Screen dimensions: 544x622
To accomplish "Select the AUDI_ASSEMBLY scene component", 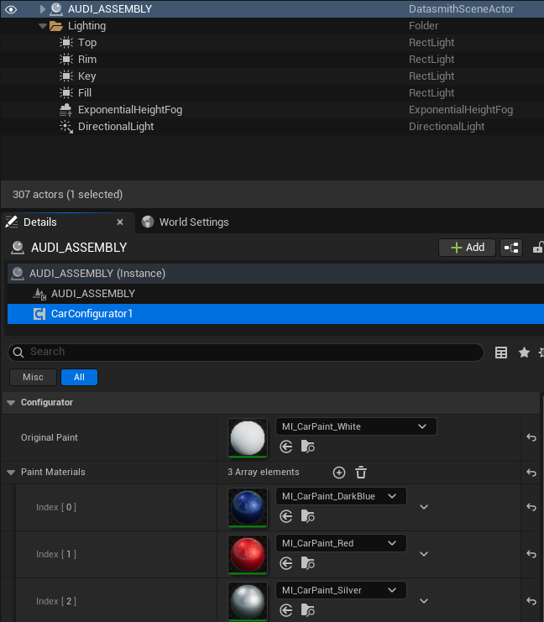I will click(275, 294).
